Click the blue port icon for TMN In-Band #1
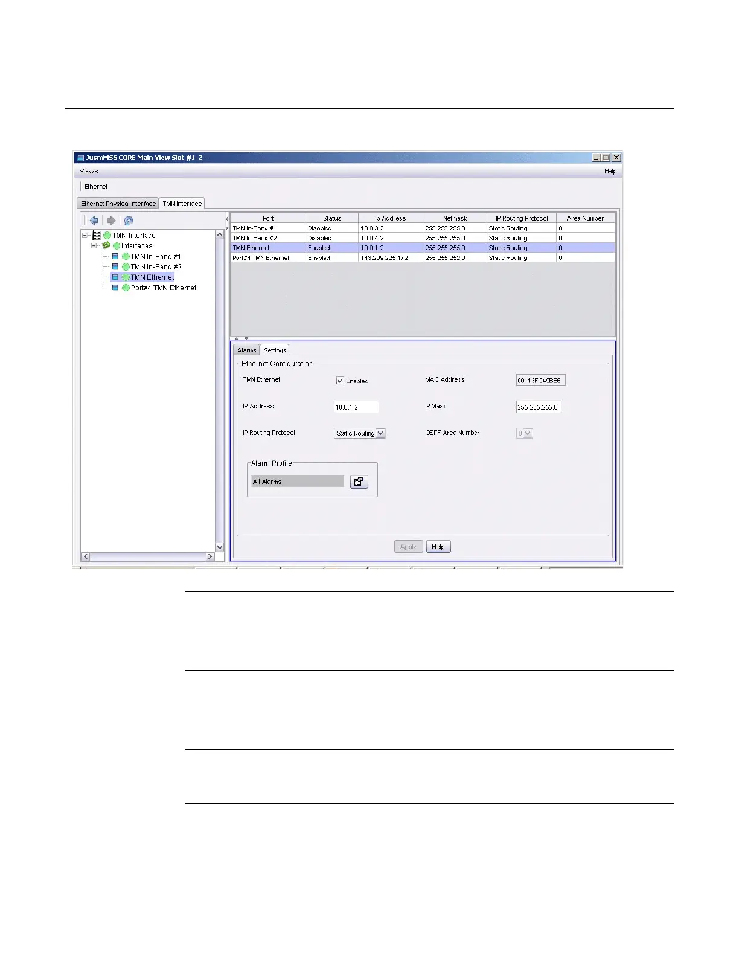Viewport: 739px width, 957px height. pyautogui.click(x=115, y=256)
